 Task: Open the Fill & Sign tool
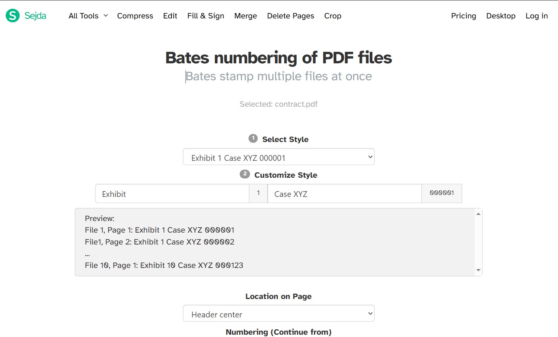coord(206,16)
